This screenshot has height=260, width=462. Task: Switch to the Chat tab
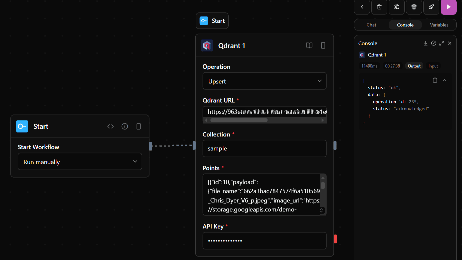371,25
